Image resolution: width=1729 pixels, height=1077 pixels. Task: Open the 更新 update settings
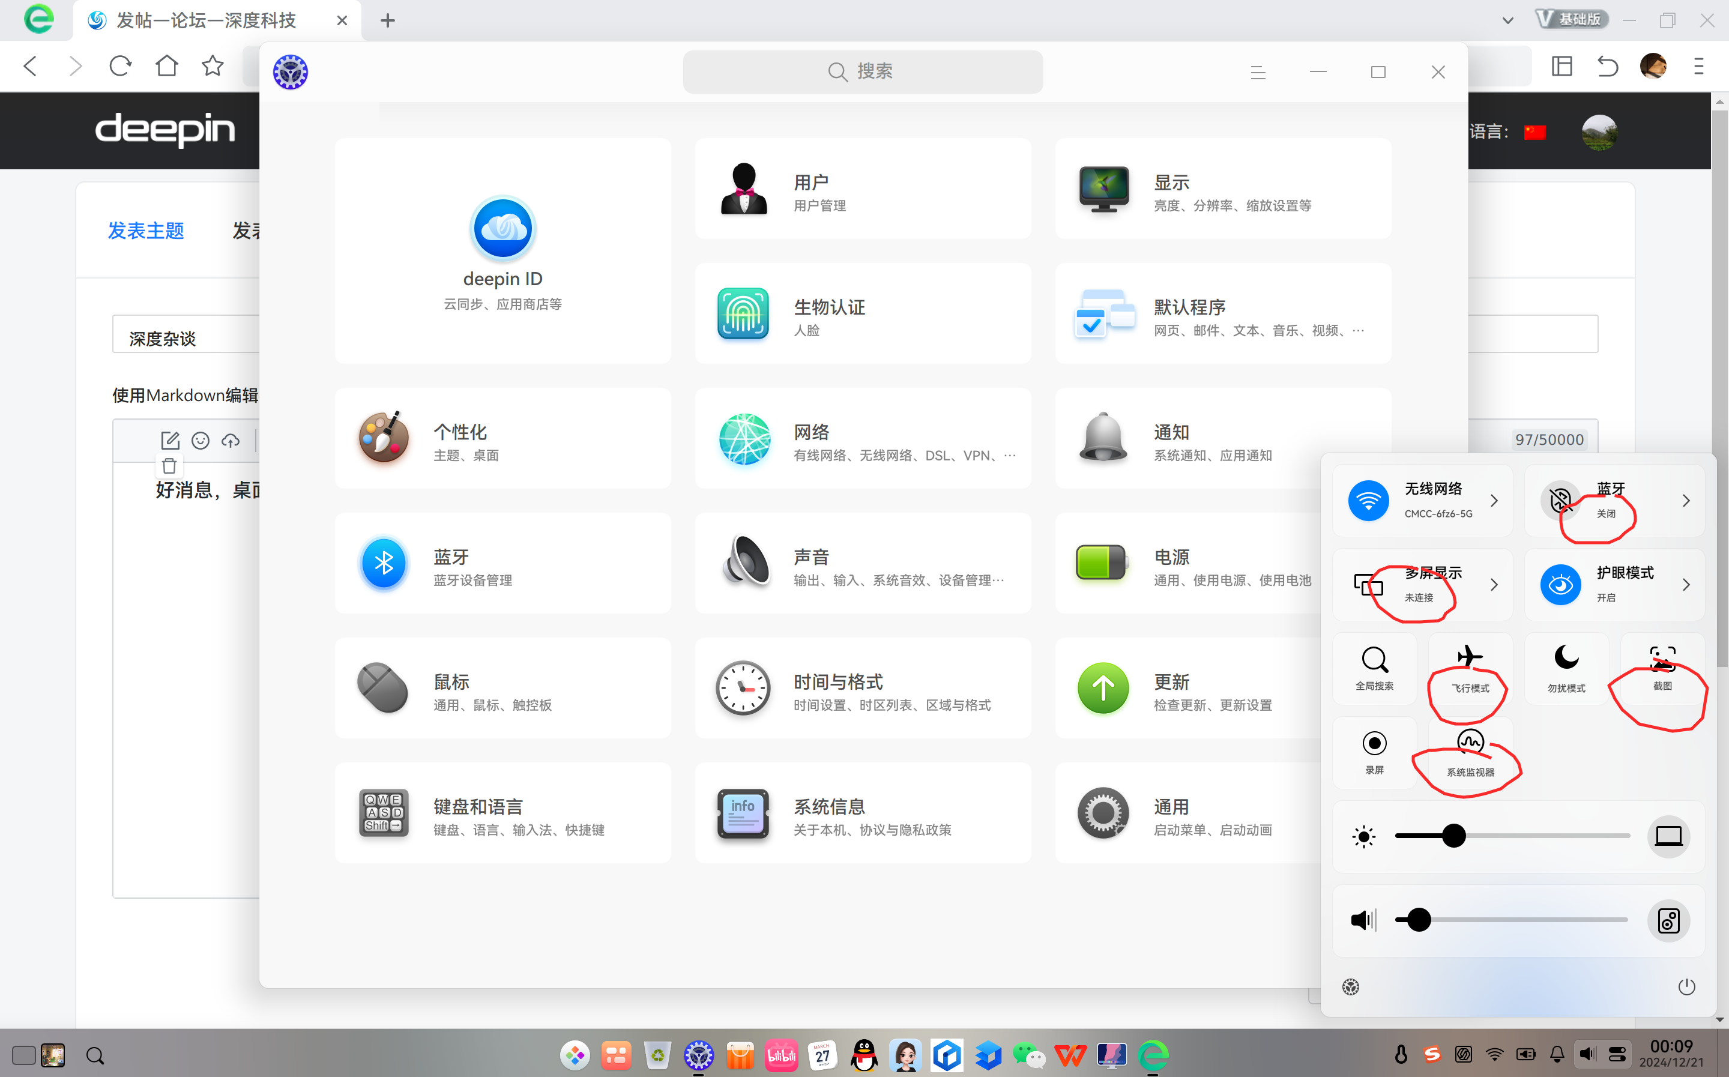point(1187,688)
